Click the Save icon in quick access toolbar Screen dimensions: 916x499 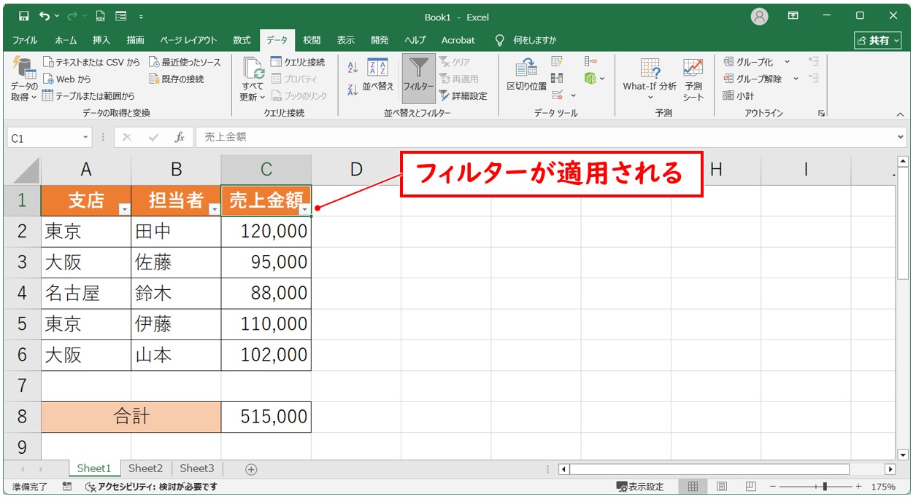tap(23, 16)
